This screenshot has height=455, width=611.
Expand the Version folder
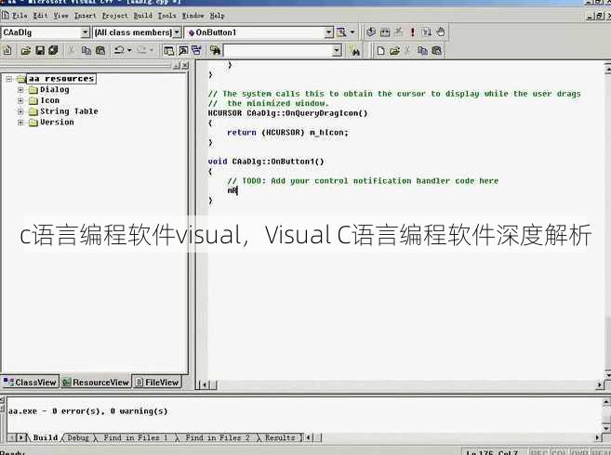point(20,123)
